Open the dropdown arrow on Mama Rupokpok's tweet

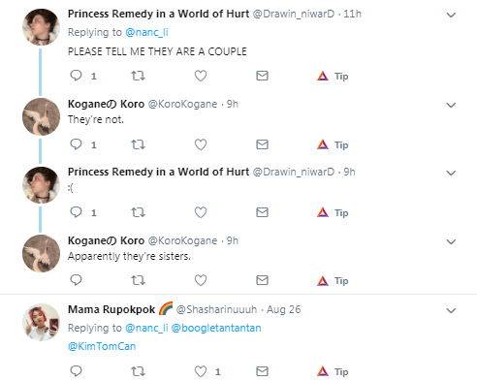(451, 310)
